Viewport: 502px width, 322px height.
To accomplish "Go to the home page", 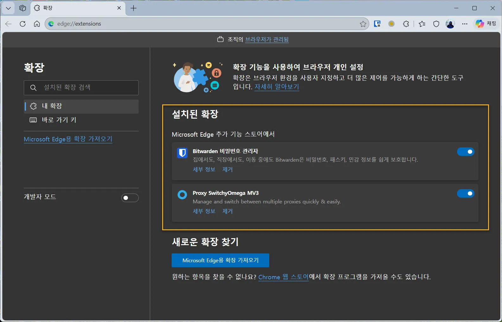I will (37, 24).
